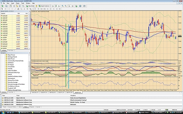
Task: Open the Account History tab
Action: 12,107
